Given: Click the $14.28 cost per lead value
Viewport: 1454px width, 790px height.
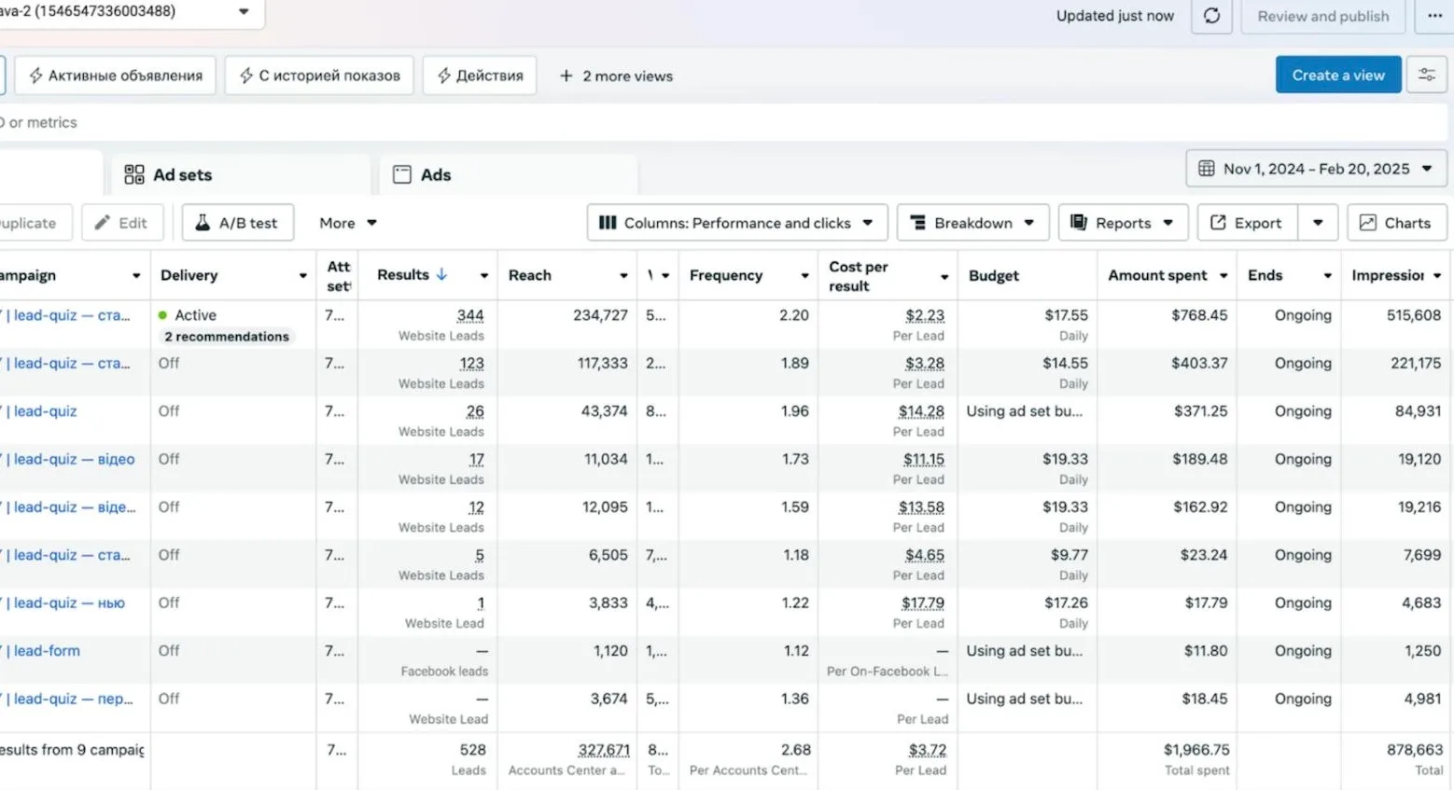Looking at the screenshot, I should click(x=921, y=411).
